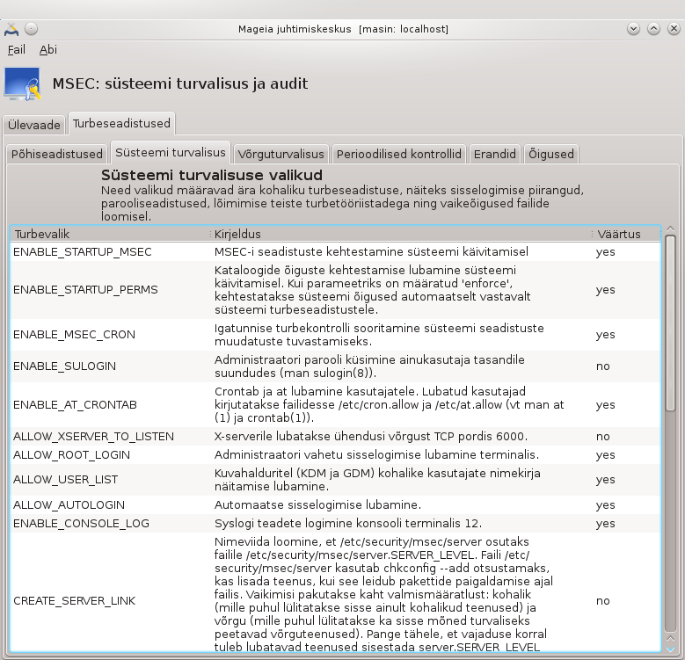Click the scrollbar up arrow
Screen dimensions: 685x660
(671, 229)
